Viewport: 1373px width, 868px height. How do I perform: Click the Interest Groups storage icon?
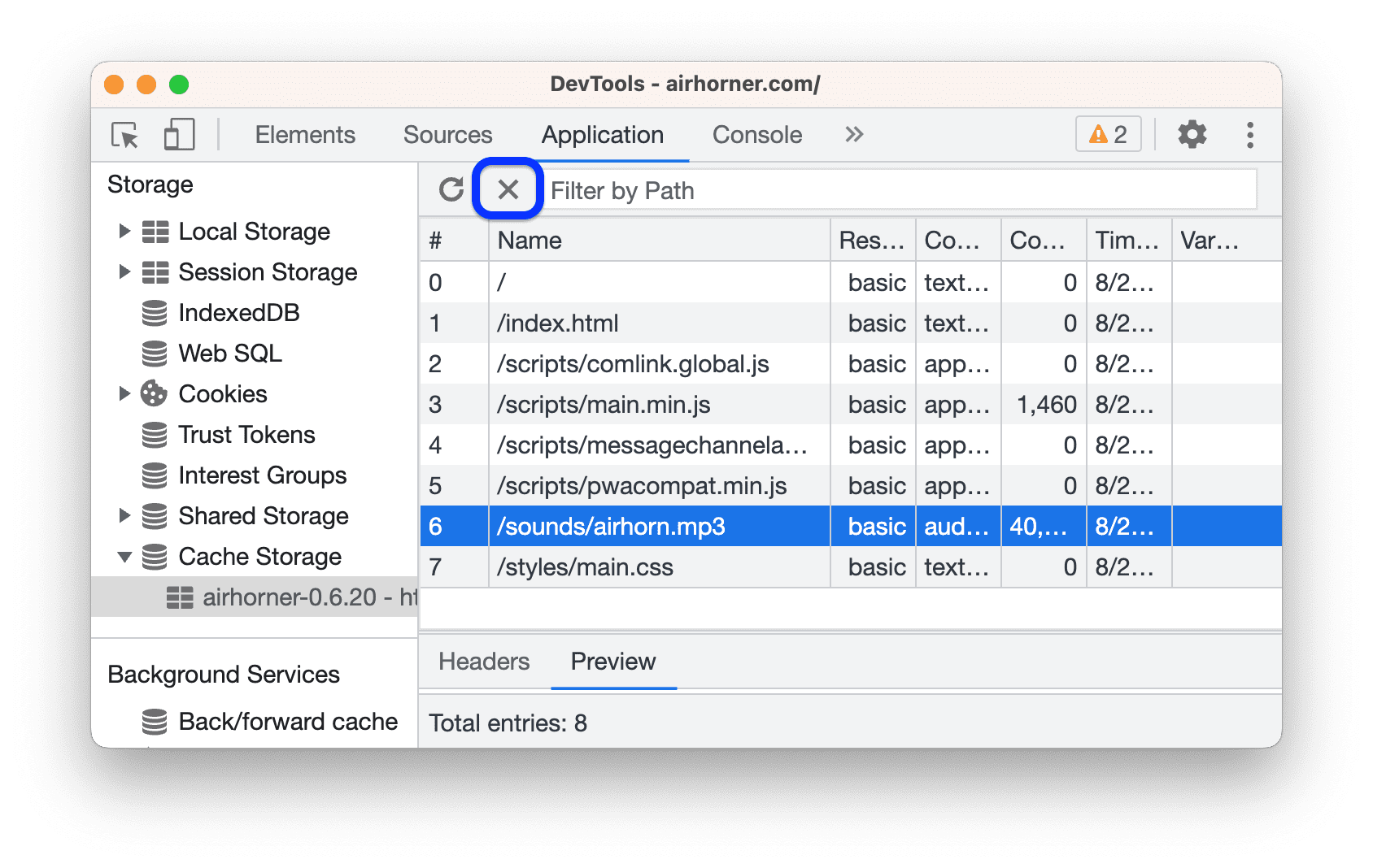pyautogui.click(x=155, y=475)
